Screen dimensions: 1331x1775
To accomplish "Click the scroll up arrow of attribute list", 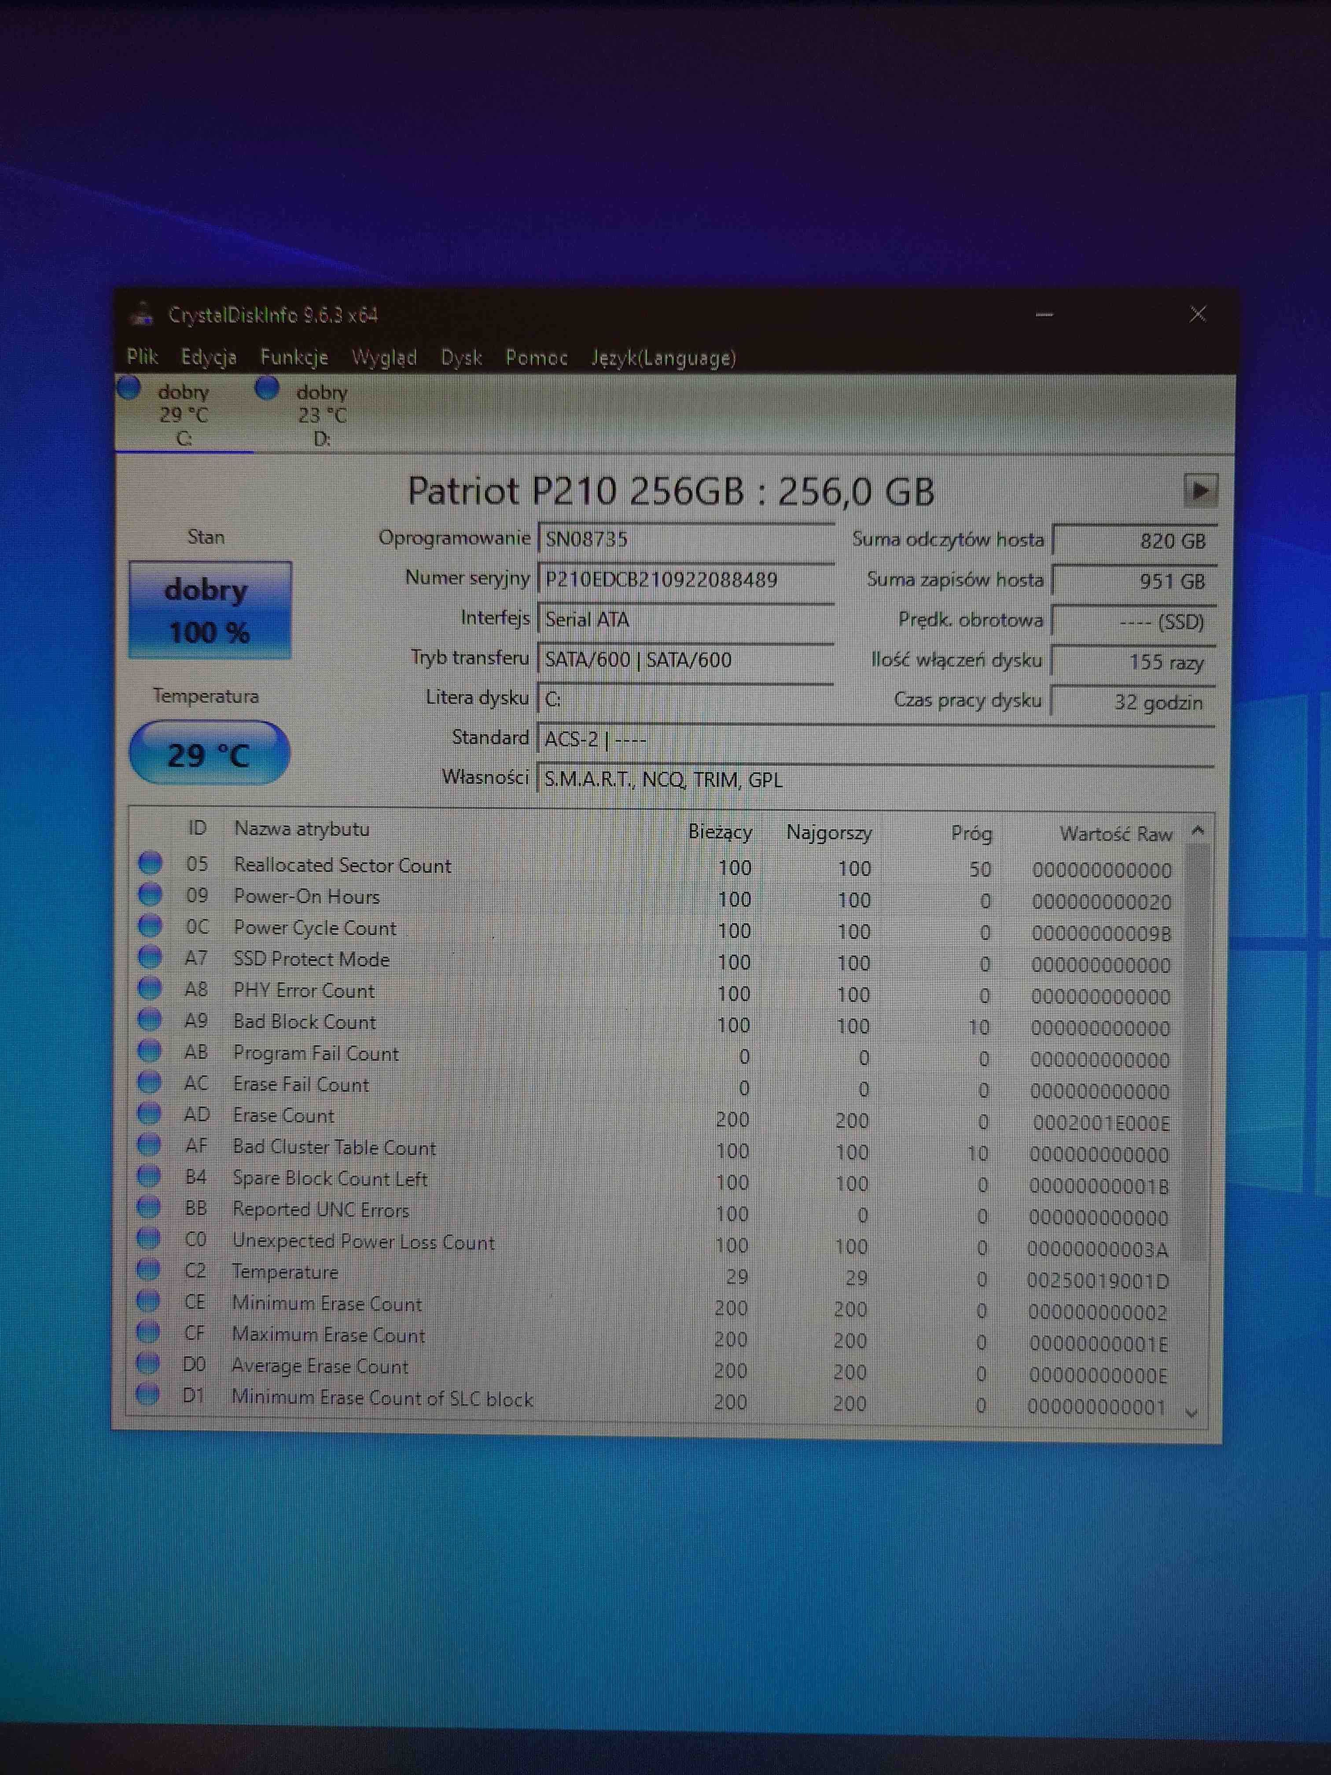I will tap(1198, 831).
